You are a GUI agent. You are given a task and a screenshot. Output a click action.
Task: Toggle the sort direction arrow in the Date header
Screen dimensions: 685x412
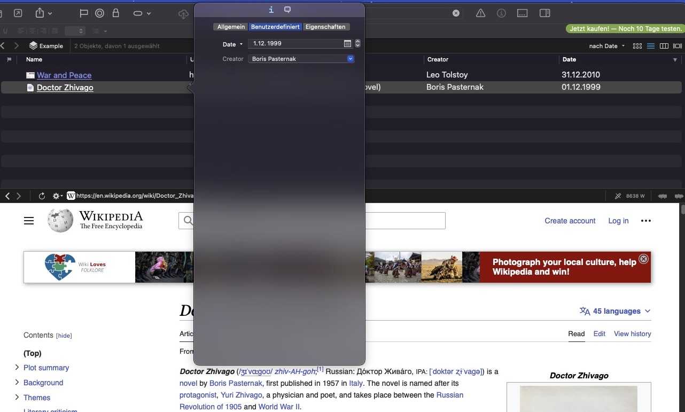coord(675,60)
